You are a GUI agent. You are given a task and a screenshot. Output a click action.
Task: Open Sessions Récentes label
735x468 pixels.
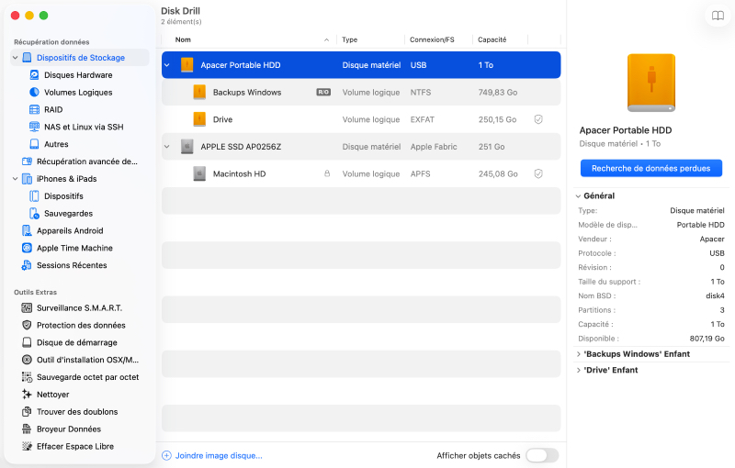pyautogui.click(x=72, y=265)
